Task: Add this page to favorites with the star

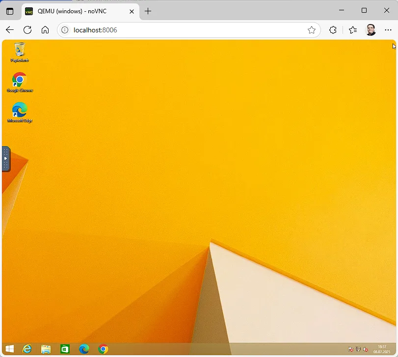Action: pyautogui.click(x=312, y=30)
